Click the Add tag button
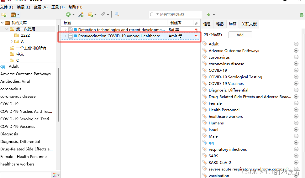 tap(240, 35)
